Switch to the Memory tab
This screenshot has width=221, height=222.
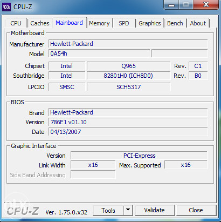[x=99, y=23]
